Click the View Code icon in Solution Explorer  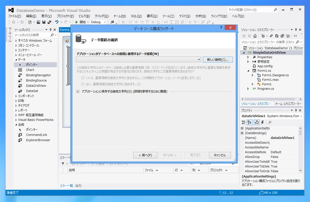(295, 36)
